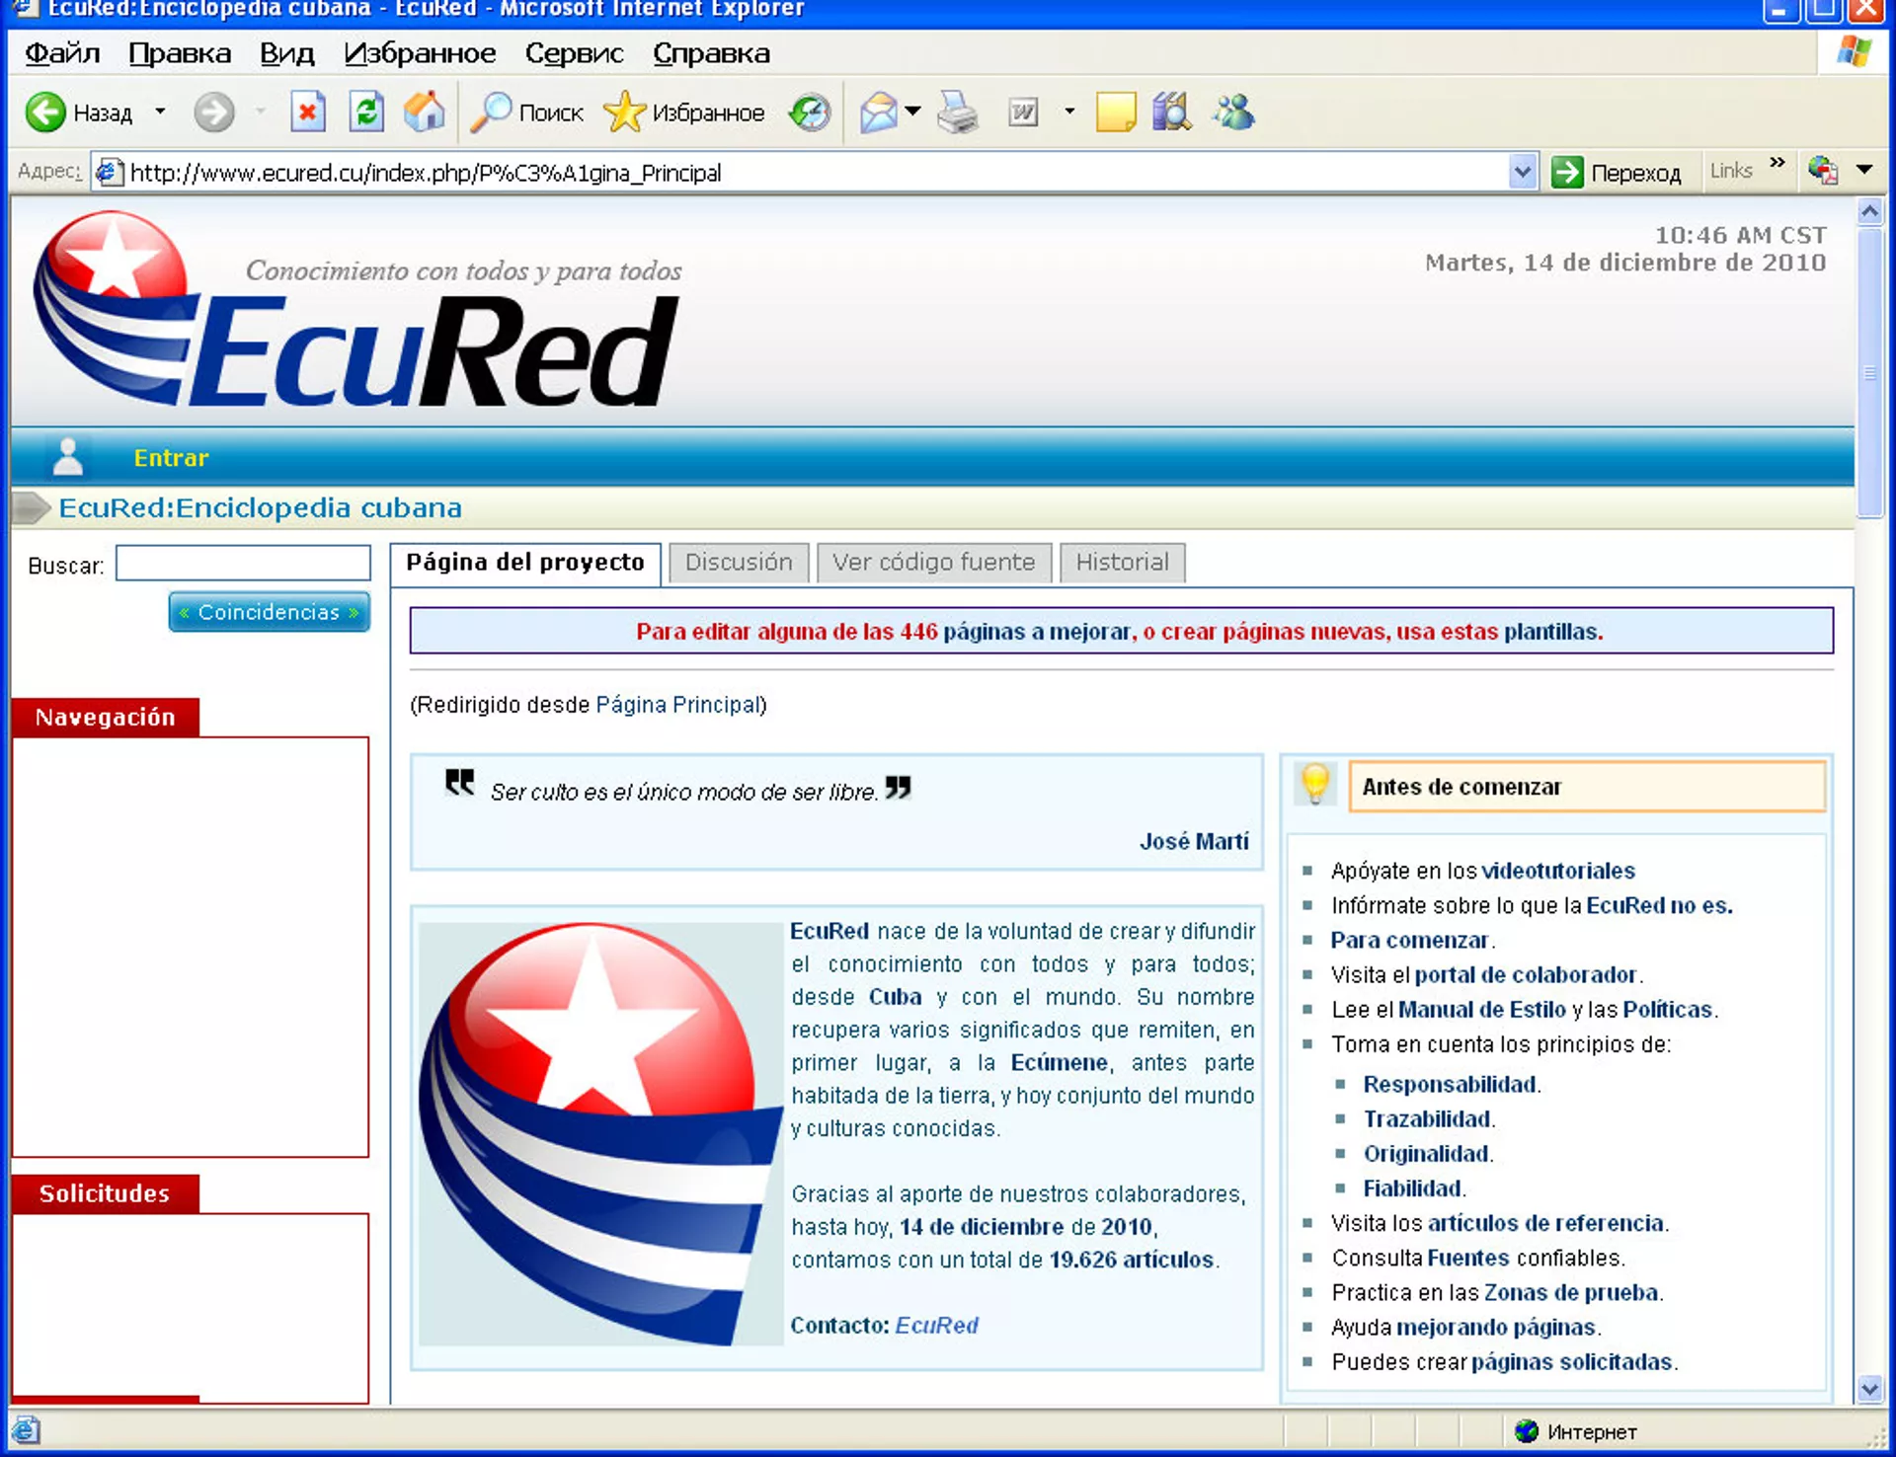The height and width of the screenshot is (1457, 1896).
Task: Click the Contacto EcuRed link
Action: click(936, 1326)
